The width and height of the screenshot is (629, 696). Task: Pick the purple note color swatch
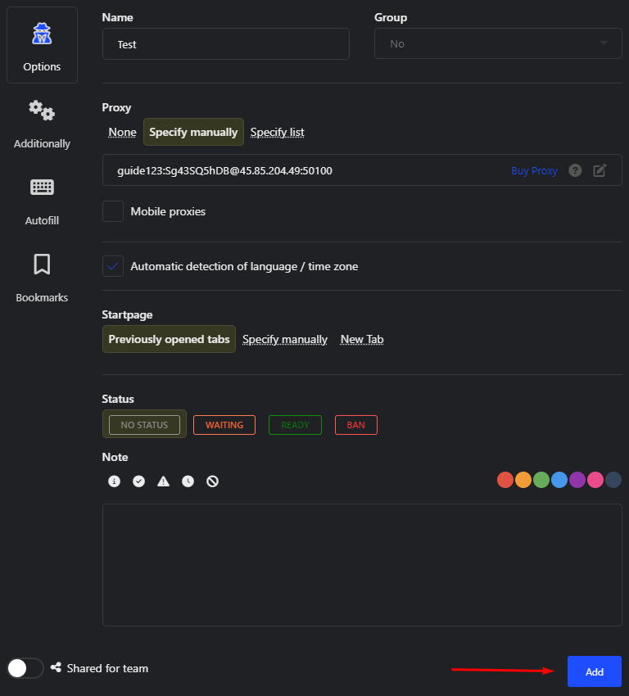pos(577,480)
